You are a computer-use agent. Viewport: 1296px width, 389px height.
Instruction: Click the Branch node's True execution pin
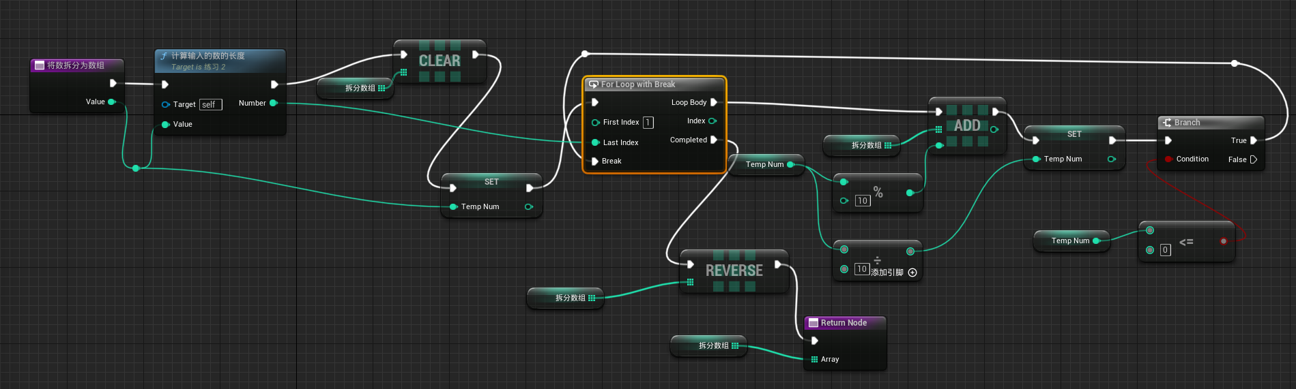point(1253,140)
